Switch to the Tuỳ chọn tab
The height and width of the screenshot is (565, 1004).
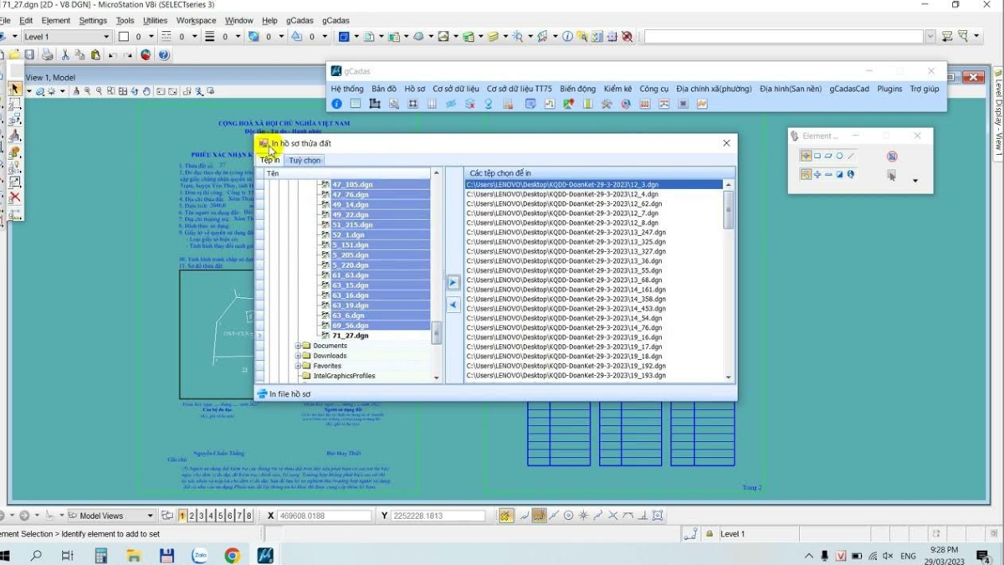click(305, 160)
